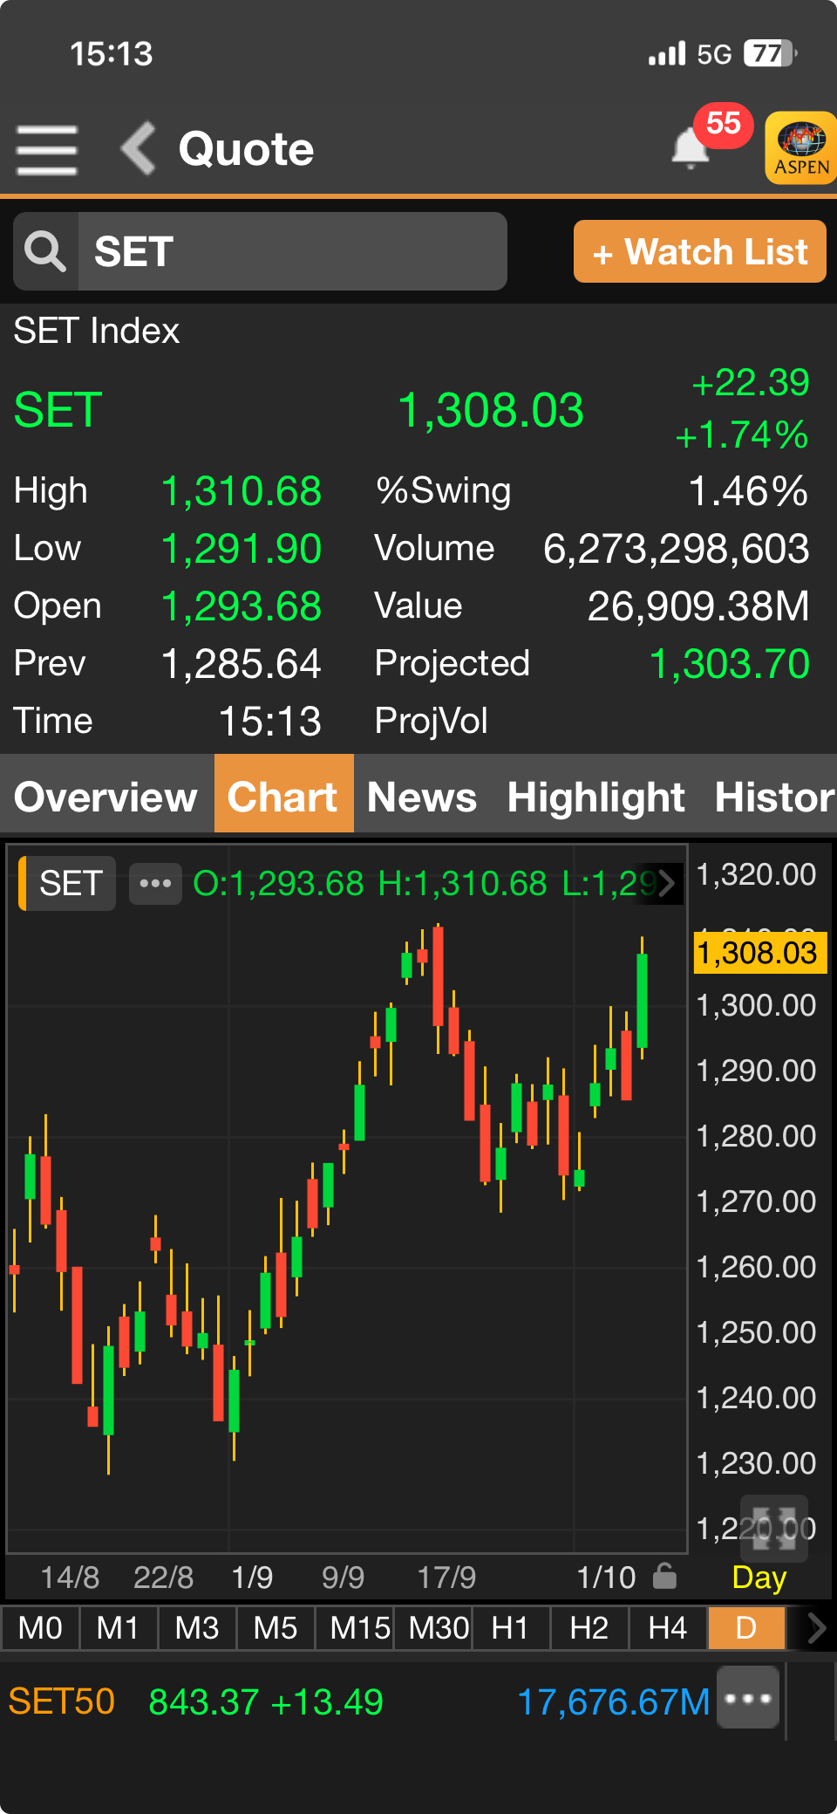Toggle the chart scroll lock icon

tap(664, 1577)
